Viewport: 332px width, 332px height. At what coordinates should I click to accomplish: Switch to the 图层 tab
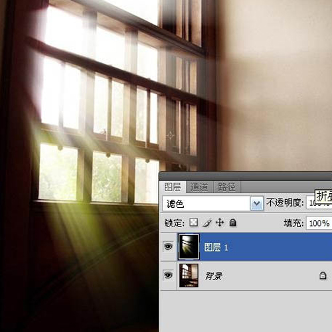173,187
